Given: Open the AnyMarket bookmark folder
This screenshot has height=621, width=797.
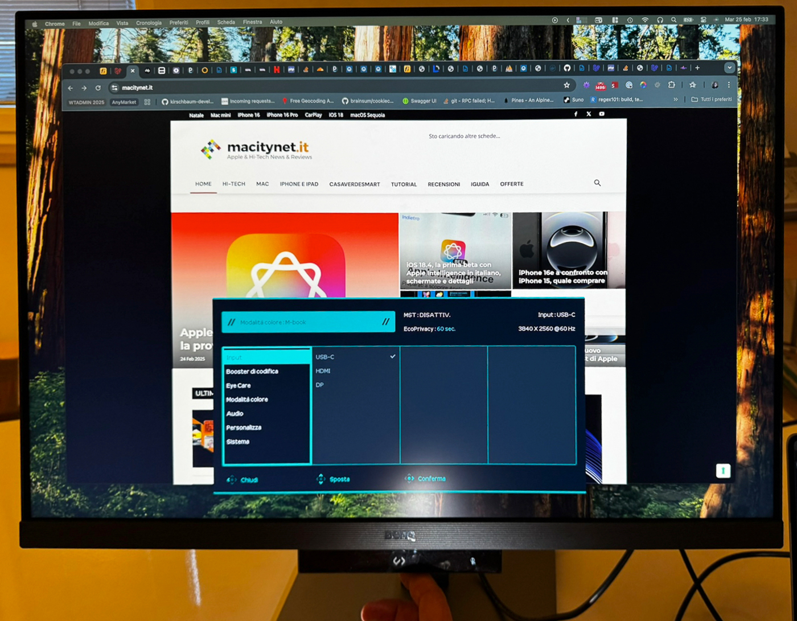Looking at the screenshot, I should click(124, 102).
